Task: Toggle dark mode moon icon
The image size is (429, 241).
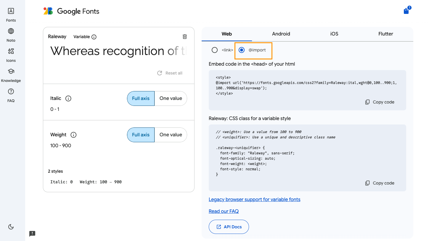Action: tap(11, 227)
